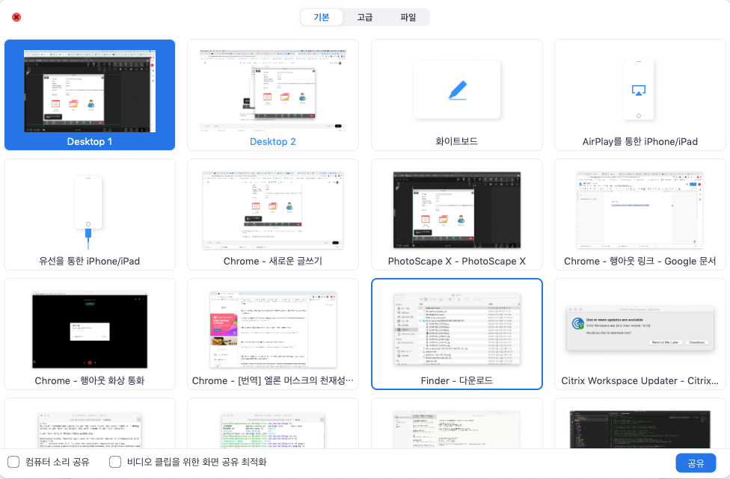This screenshot has width=730, height=479.
Task: Open the 고급 tab
Action: 364,17
